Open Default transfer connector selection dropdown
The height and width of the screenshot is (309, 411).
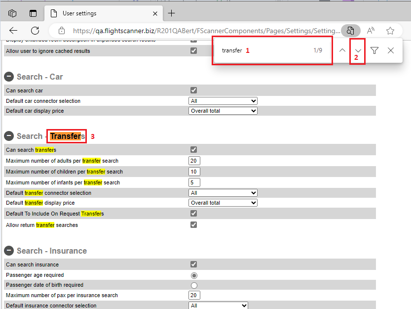[223, 193]
